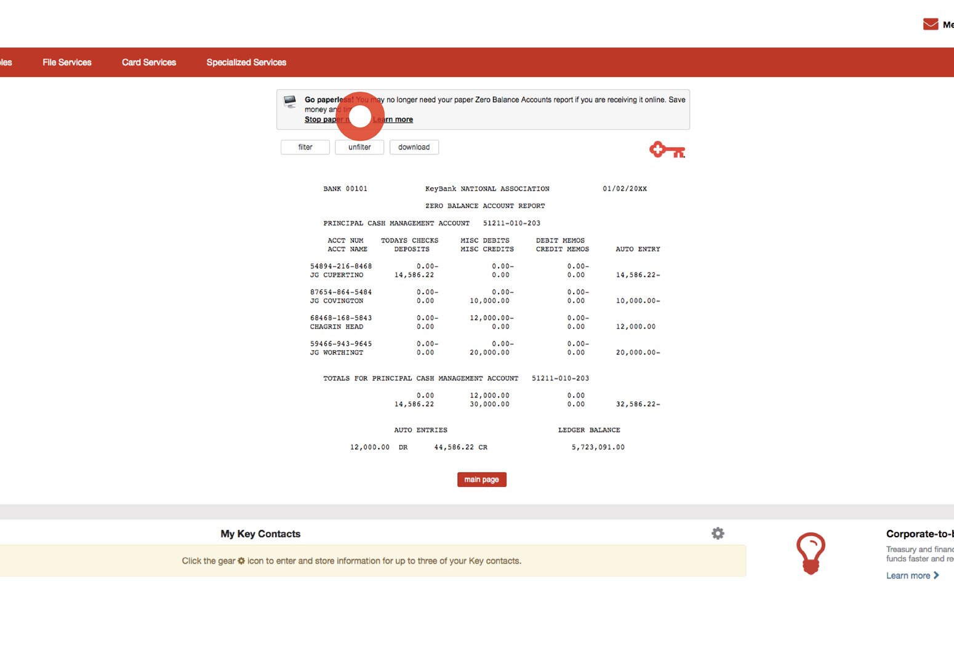Click the gear glyph inside the contacts instruction text
This screenshot has height=669, width=954.
pos(240,561)
